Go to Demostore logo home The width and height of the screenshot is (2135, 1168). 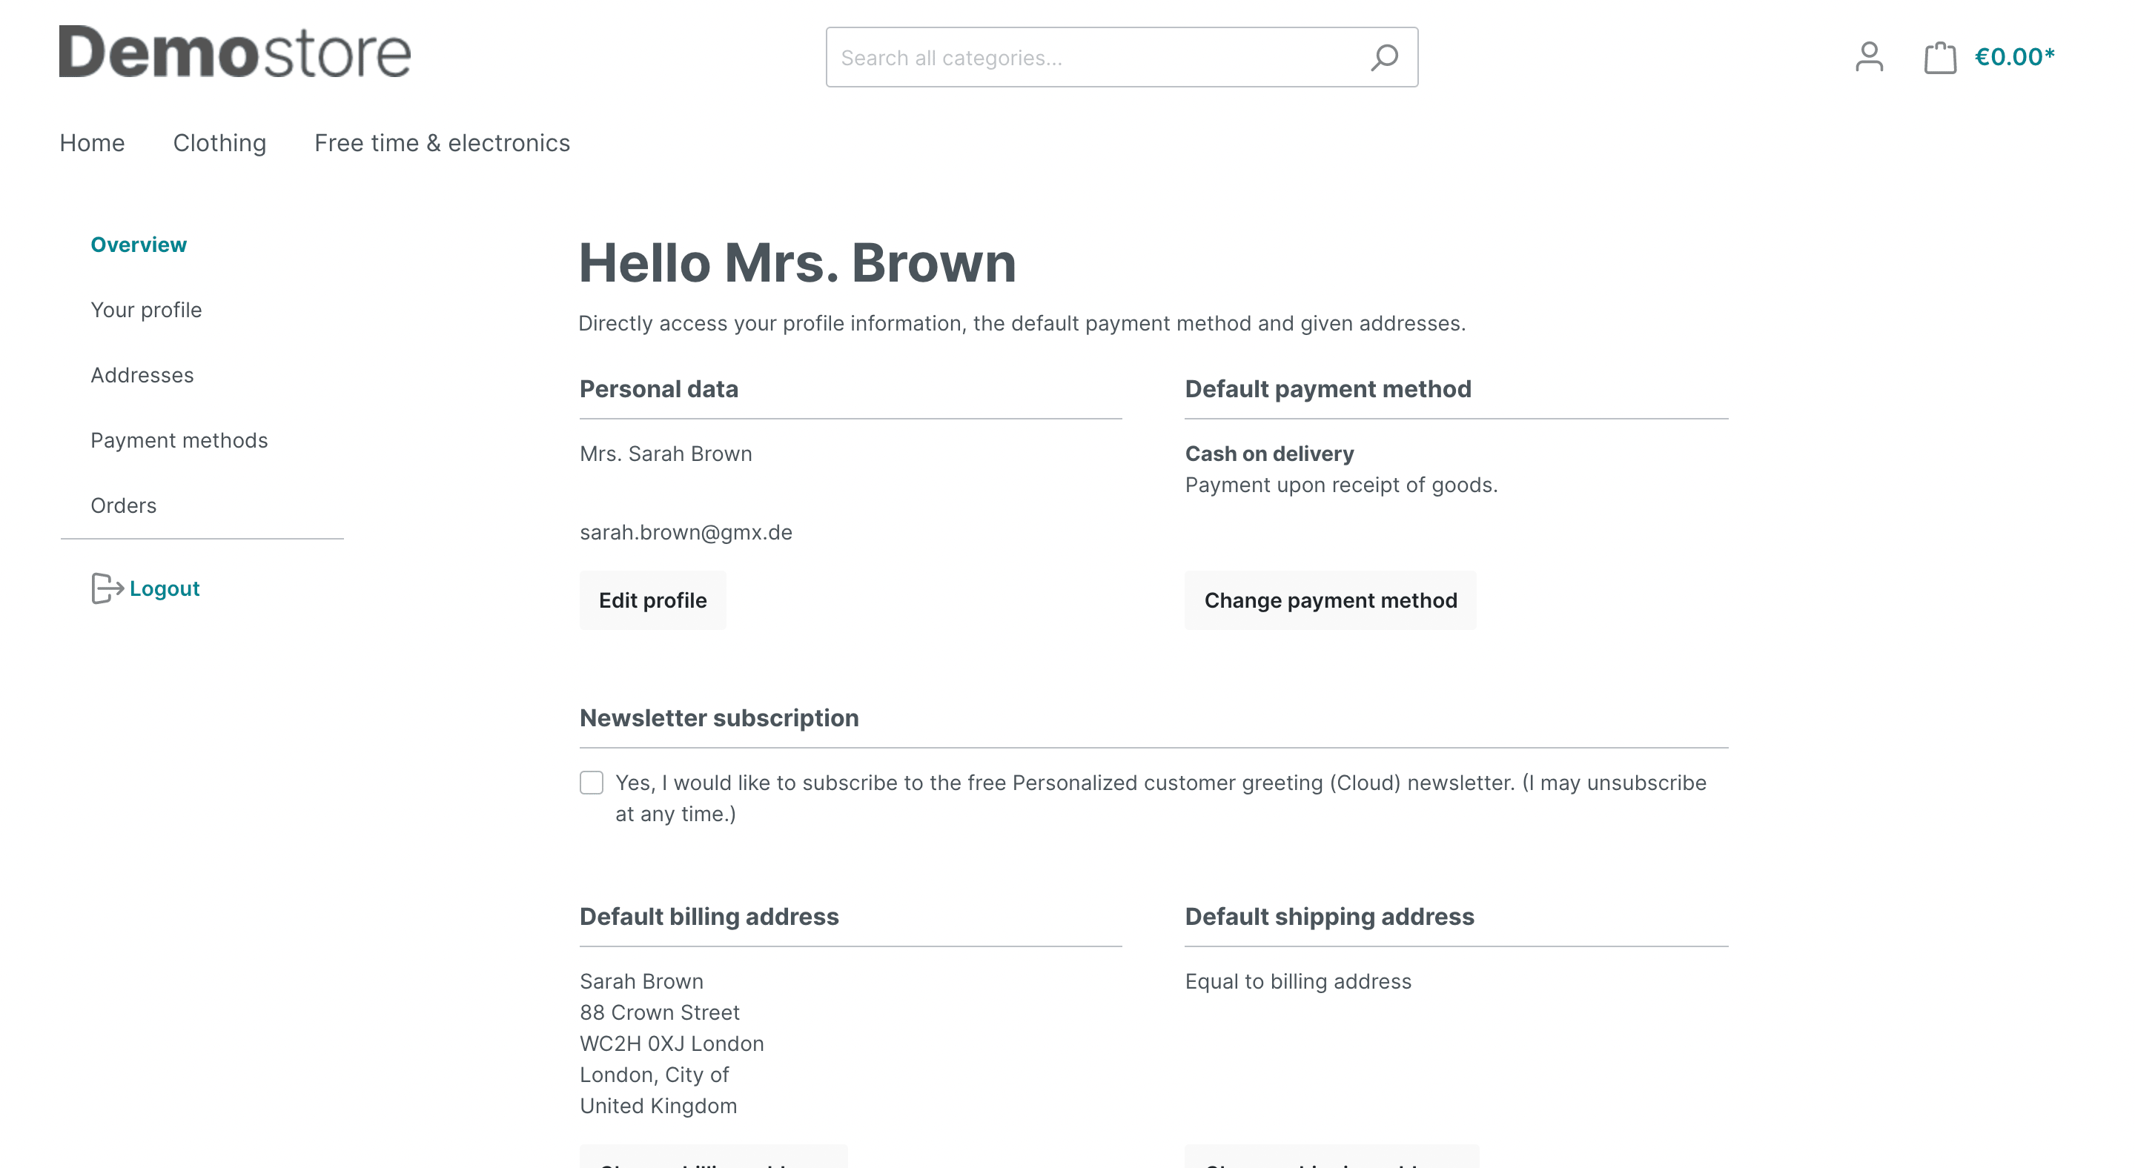(234, 51)
